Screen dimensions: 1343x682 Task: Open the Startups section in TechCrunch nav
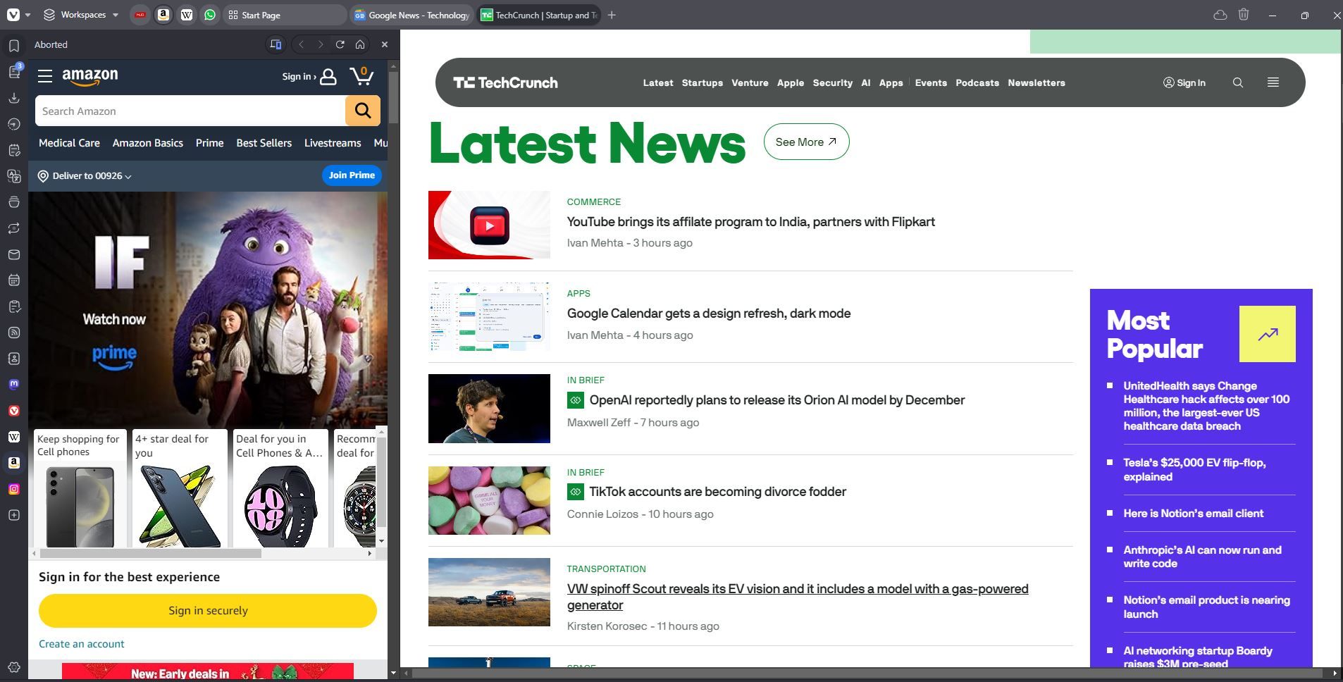click(x=702, y=82)
